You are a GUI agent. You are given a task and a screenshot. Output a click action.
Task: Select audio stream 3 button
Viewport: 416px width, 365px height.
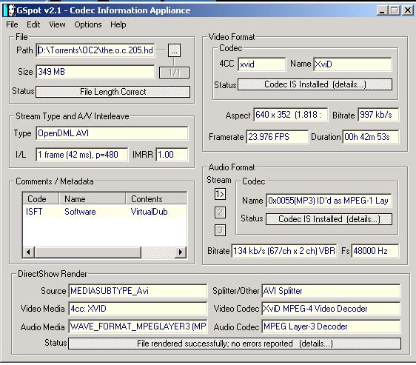point(220,230)
